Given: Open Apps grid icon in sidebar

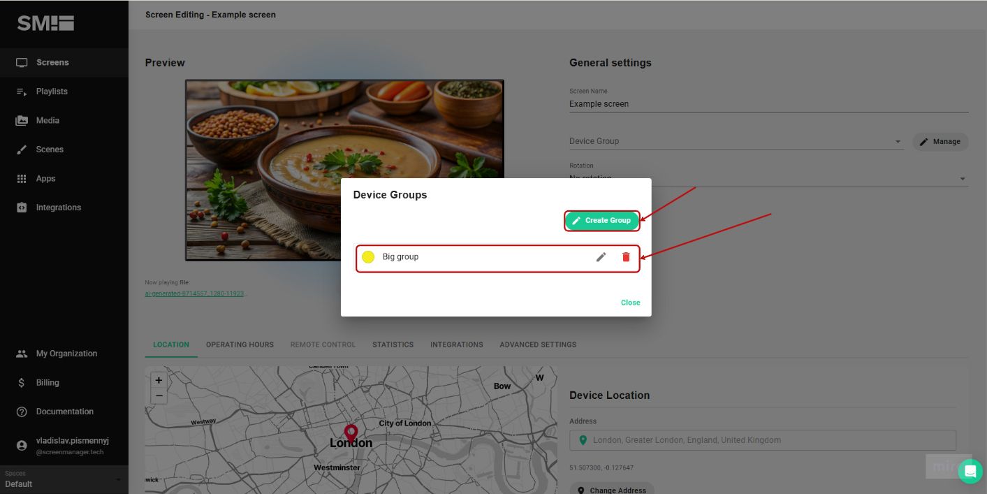Looking at the screenshot, I should [22, 179].
